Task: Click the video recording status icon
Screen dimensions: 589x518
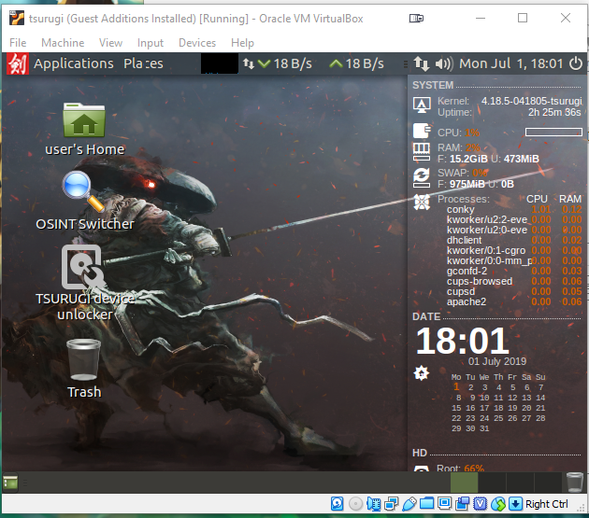Action: pos(463,504)
